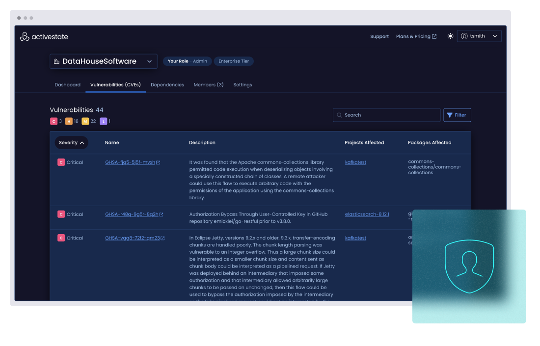Toggle the light/dark theme sun icon

click(450, 36)
